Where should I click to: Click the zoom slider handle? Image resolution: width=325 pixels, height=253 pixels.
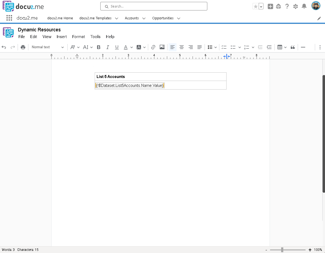coord(282,250)
